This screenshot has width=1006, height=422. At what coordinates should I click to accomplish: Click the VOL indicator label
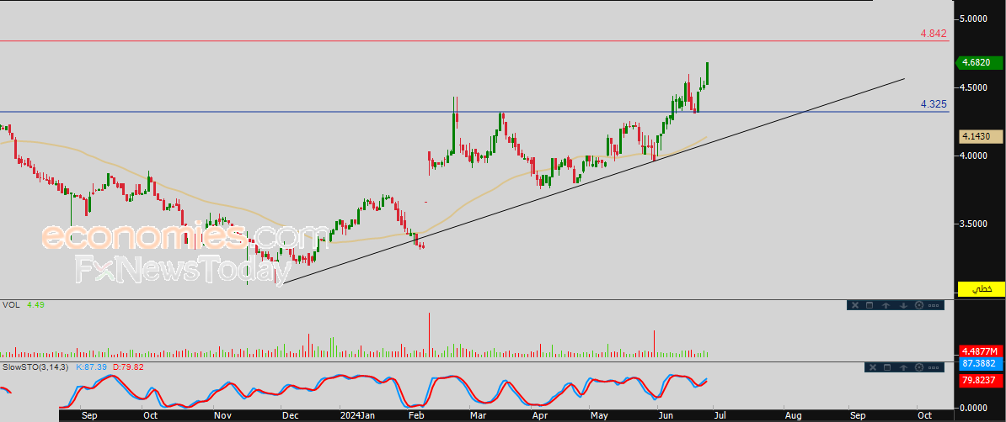[x=11, y=305]
